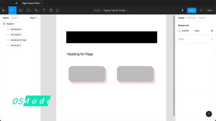The image size is (216, 121).
Task: Select the Rectangle 1 layer
Action: 16,45
